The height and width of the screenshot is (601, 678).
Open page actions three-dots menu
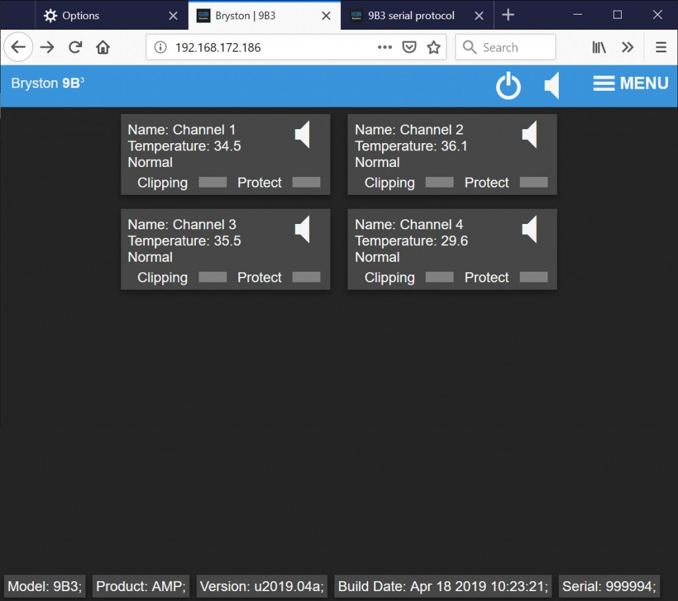(x=385, y=47)
